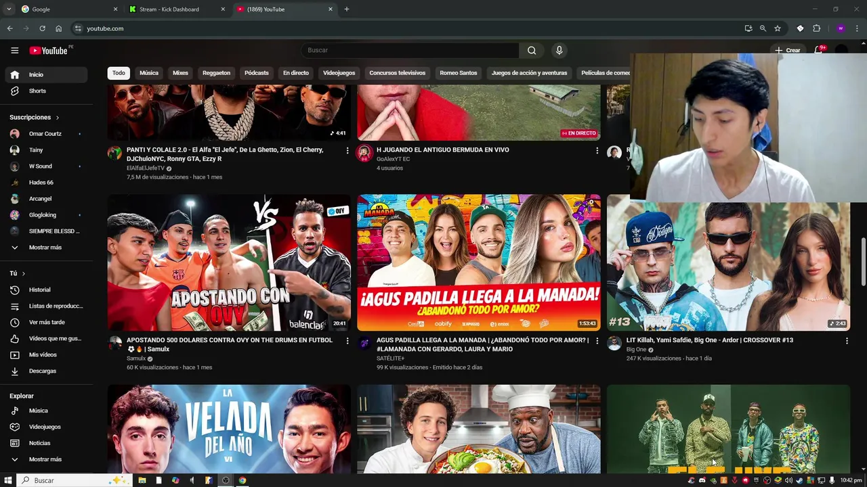This screenshot has width=867, height=487.
Task: Switch to Stream - Kick Dashboard tab
Action: coord(176,9)
